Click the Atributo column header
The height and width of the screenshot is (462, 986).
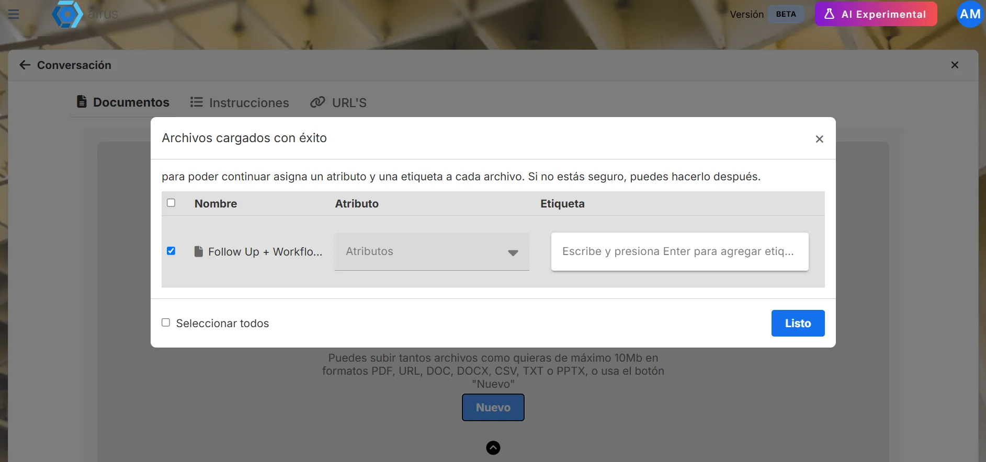(x=357, y=204)
